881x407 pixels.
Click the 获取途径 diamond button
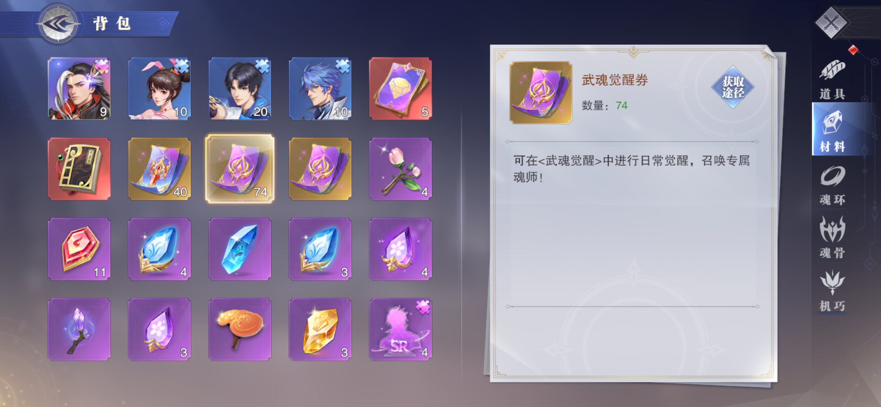(733, 87)
